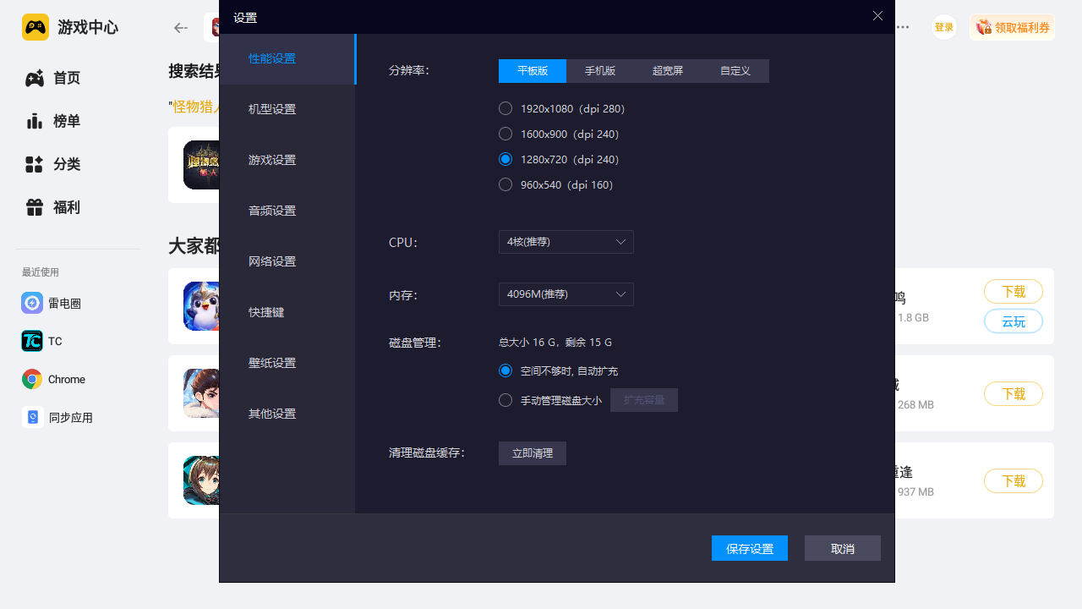Click the CPU label
Viewport: 1082px width, 609px height.
click(403, 243)
